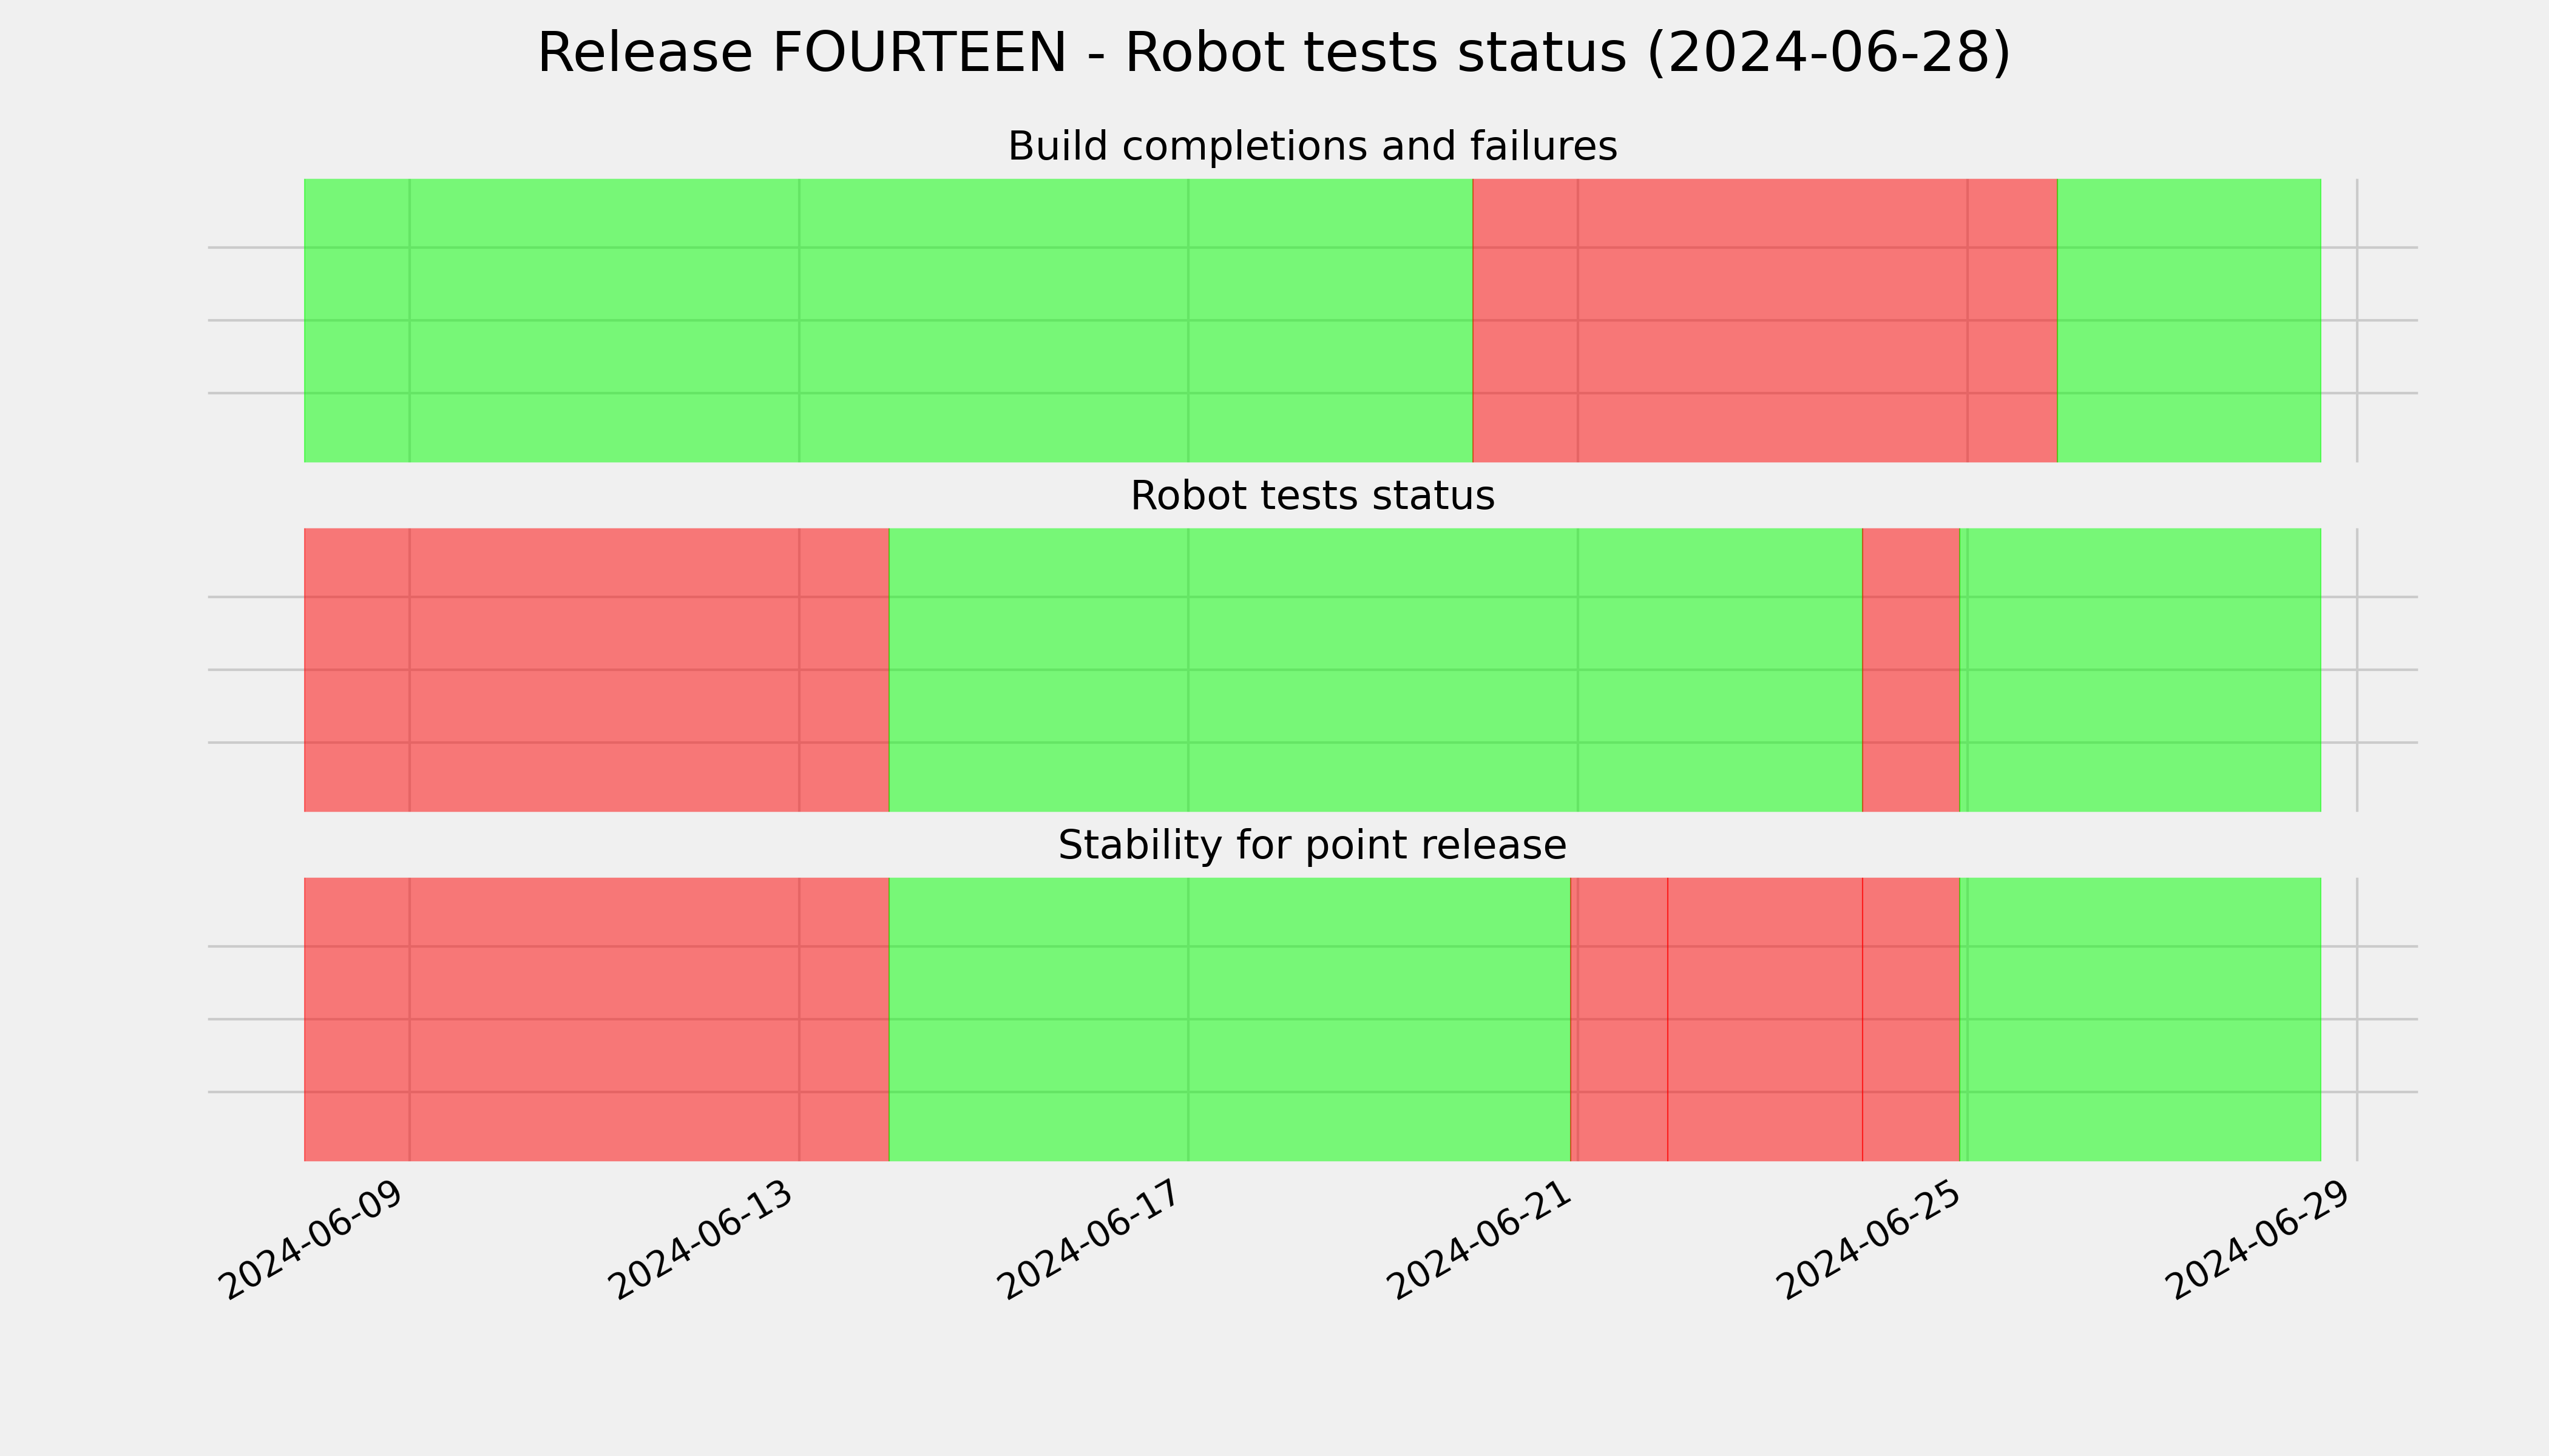Click the Stability for point release title

point(1312,846)
